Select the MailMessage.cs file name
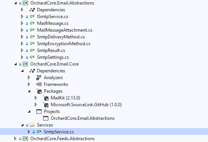 (x=53, y=23)
